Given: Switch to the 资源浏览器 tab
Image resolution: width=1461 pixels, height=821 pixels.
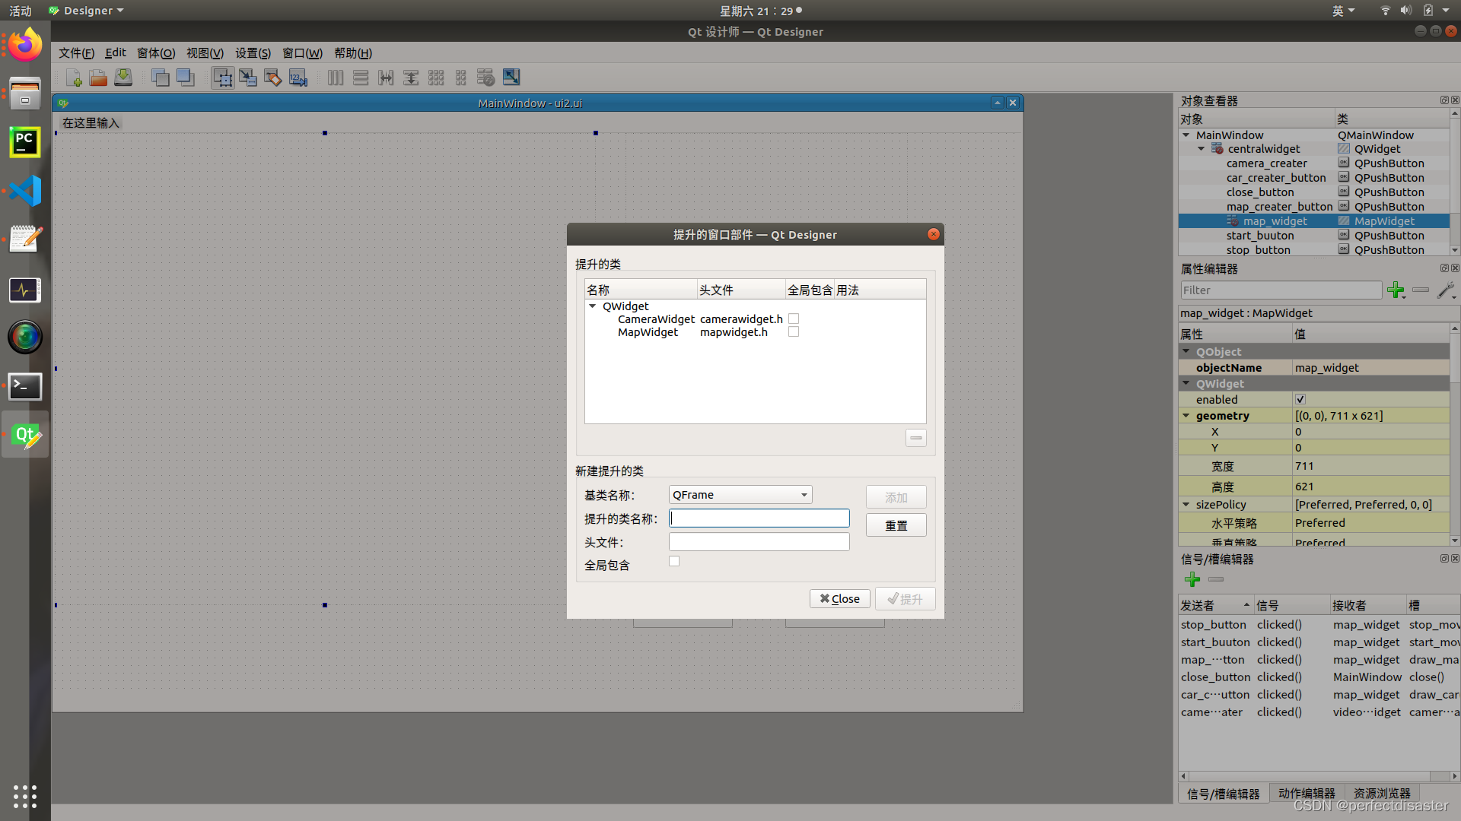Looking at the screenshot, I should tap(1381, 794).
